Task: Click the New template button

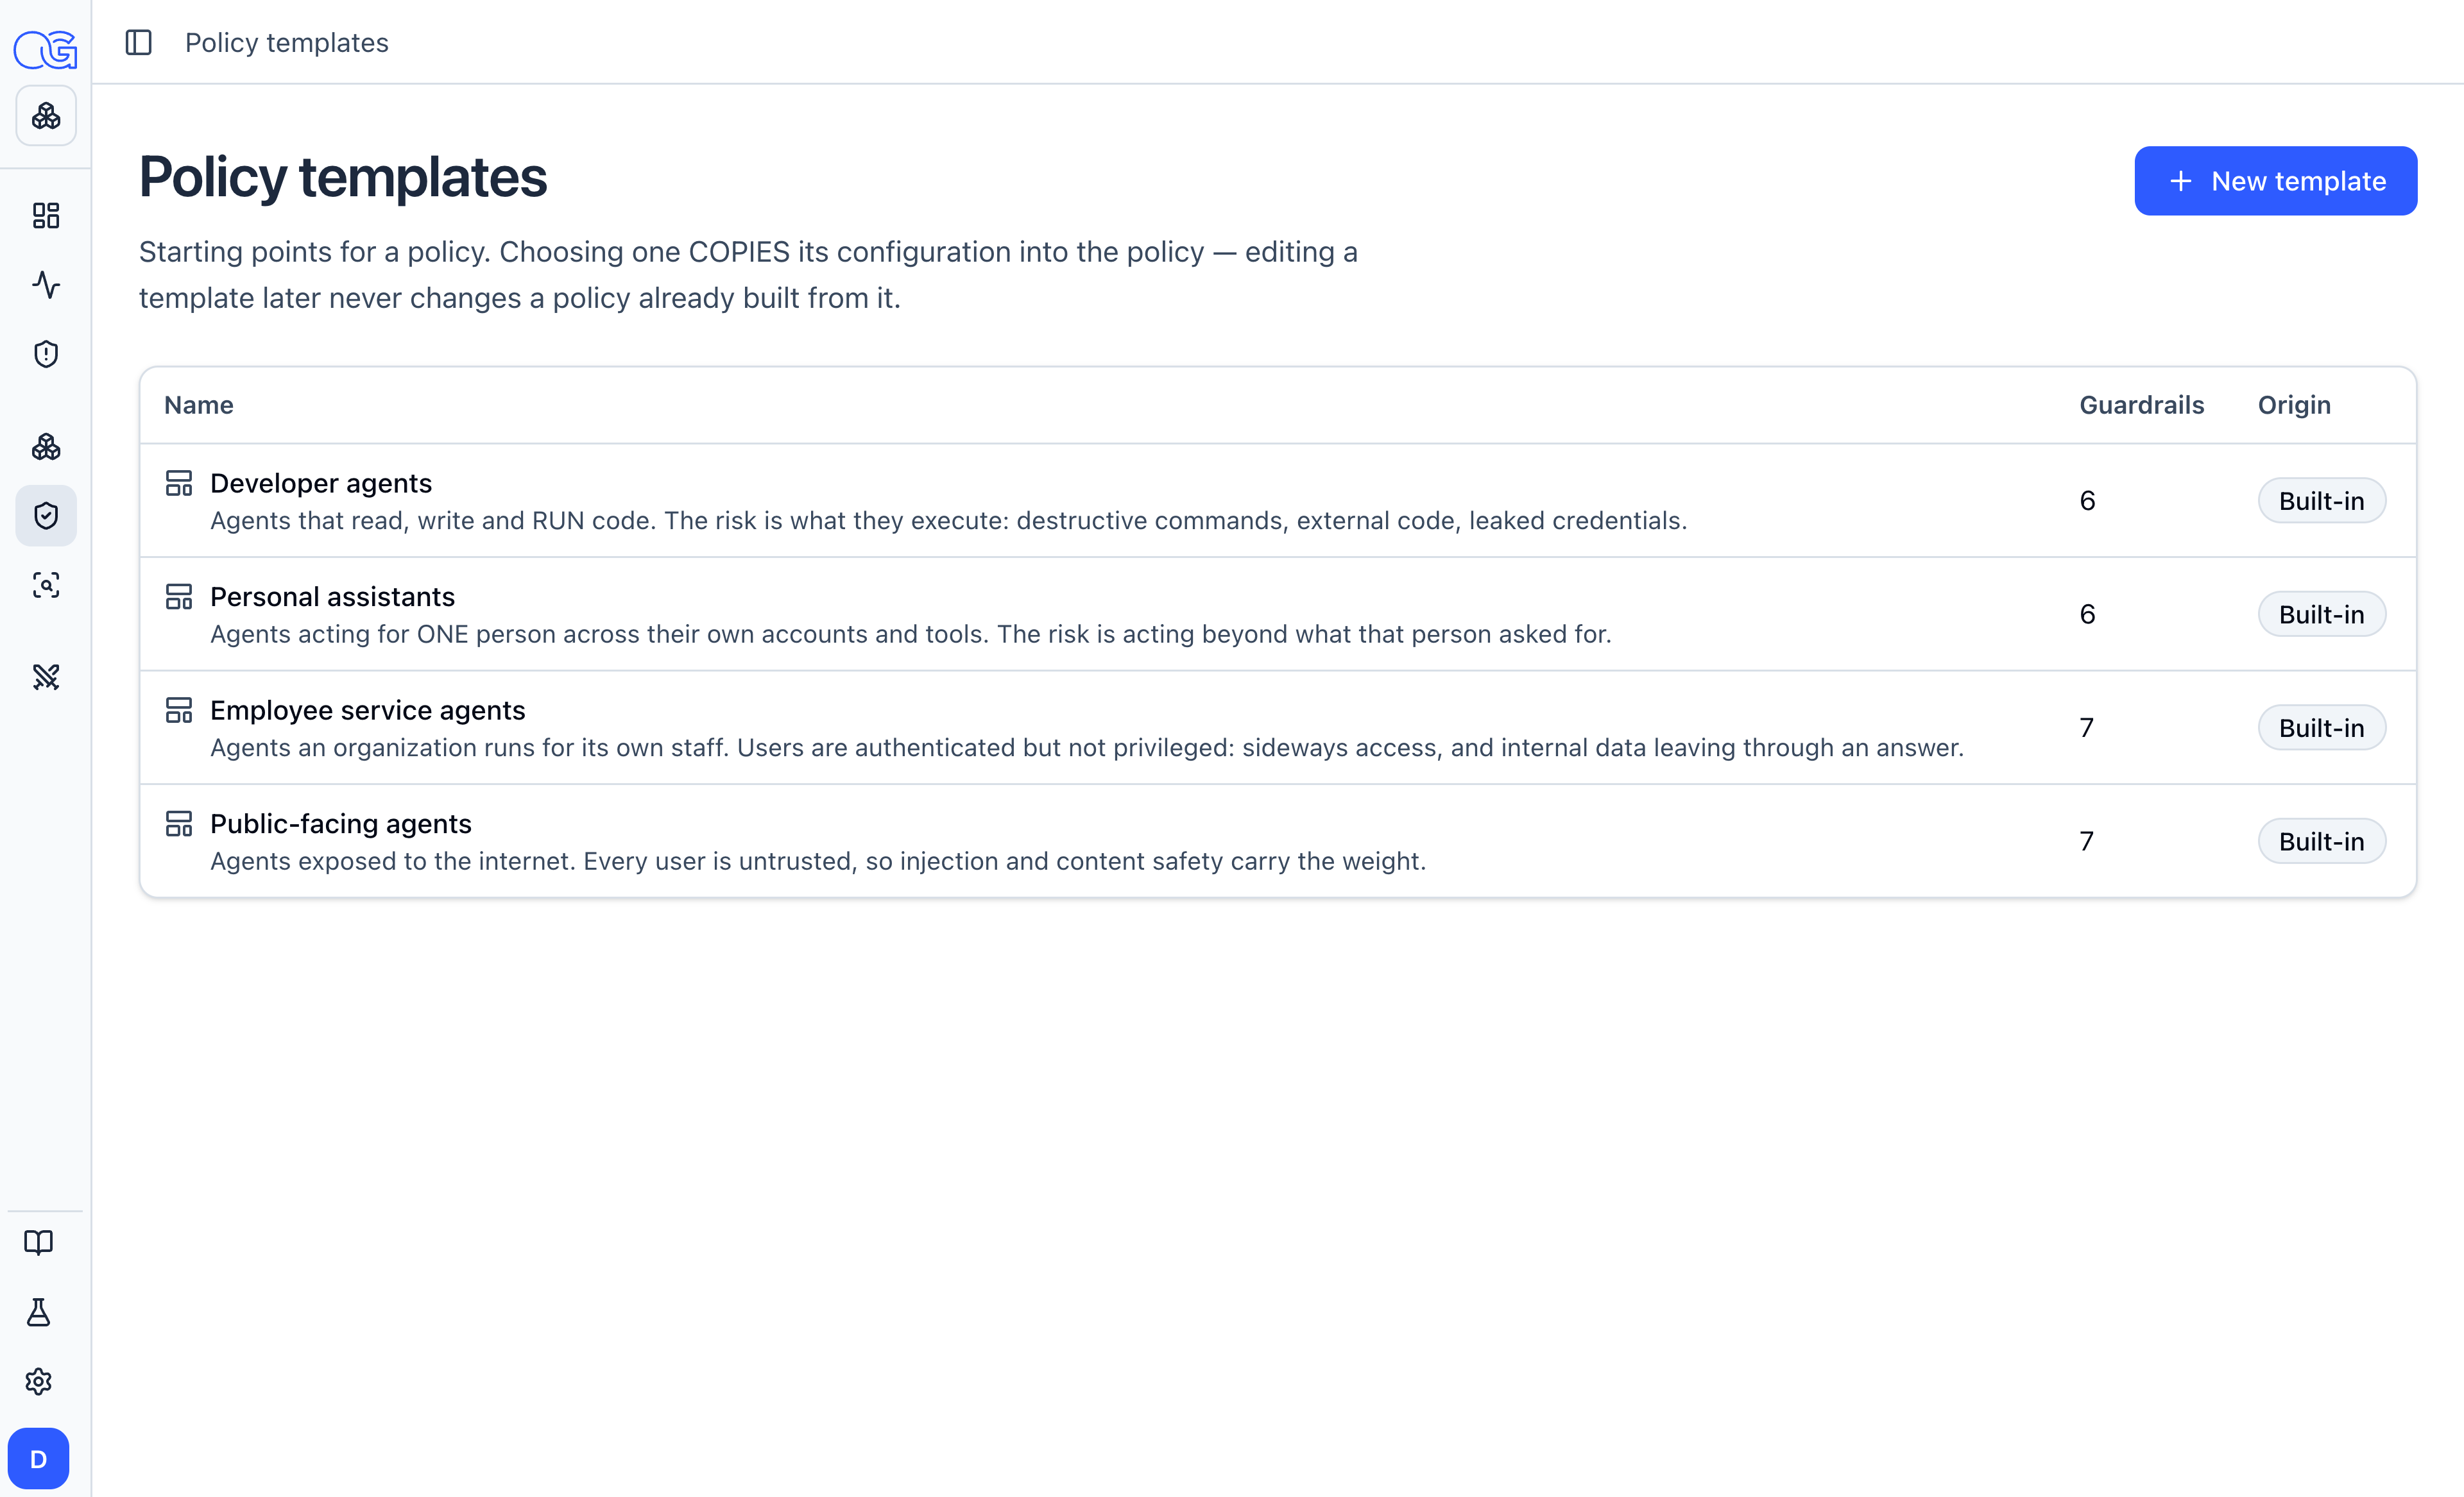Action: click(2275, 181)
